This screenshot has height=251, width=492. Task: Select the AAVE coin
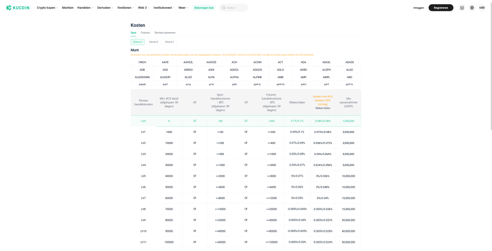(165, 62)
